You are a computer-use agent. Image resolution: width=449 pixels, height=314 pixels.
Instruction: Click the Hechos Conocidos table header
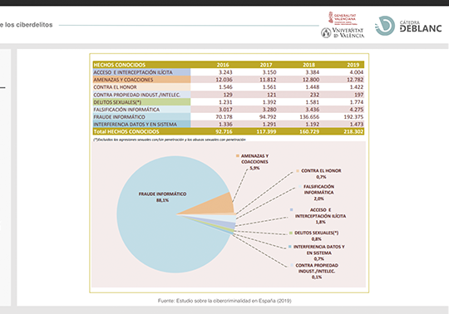[x=120, y=65]
